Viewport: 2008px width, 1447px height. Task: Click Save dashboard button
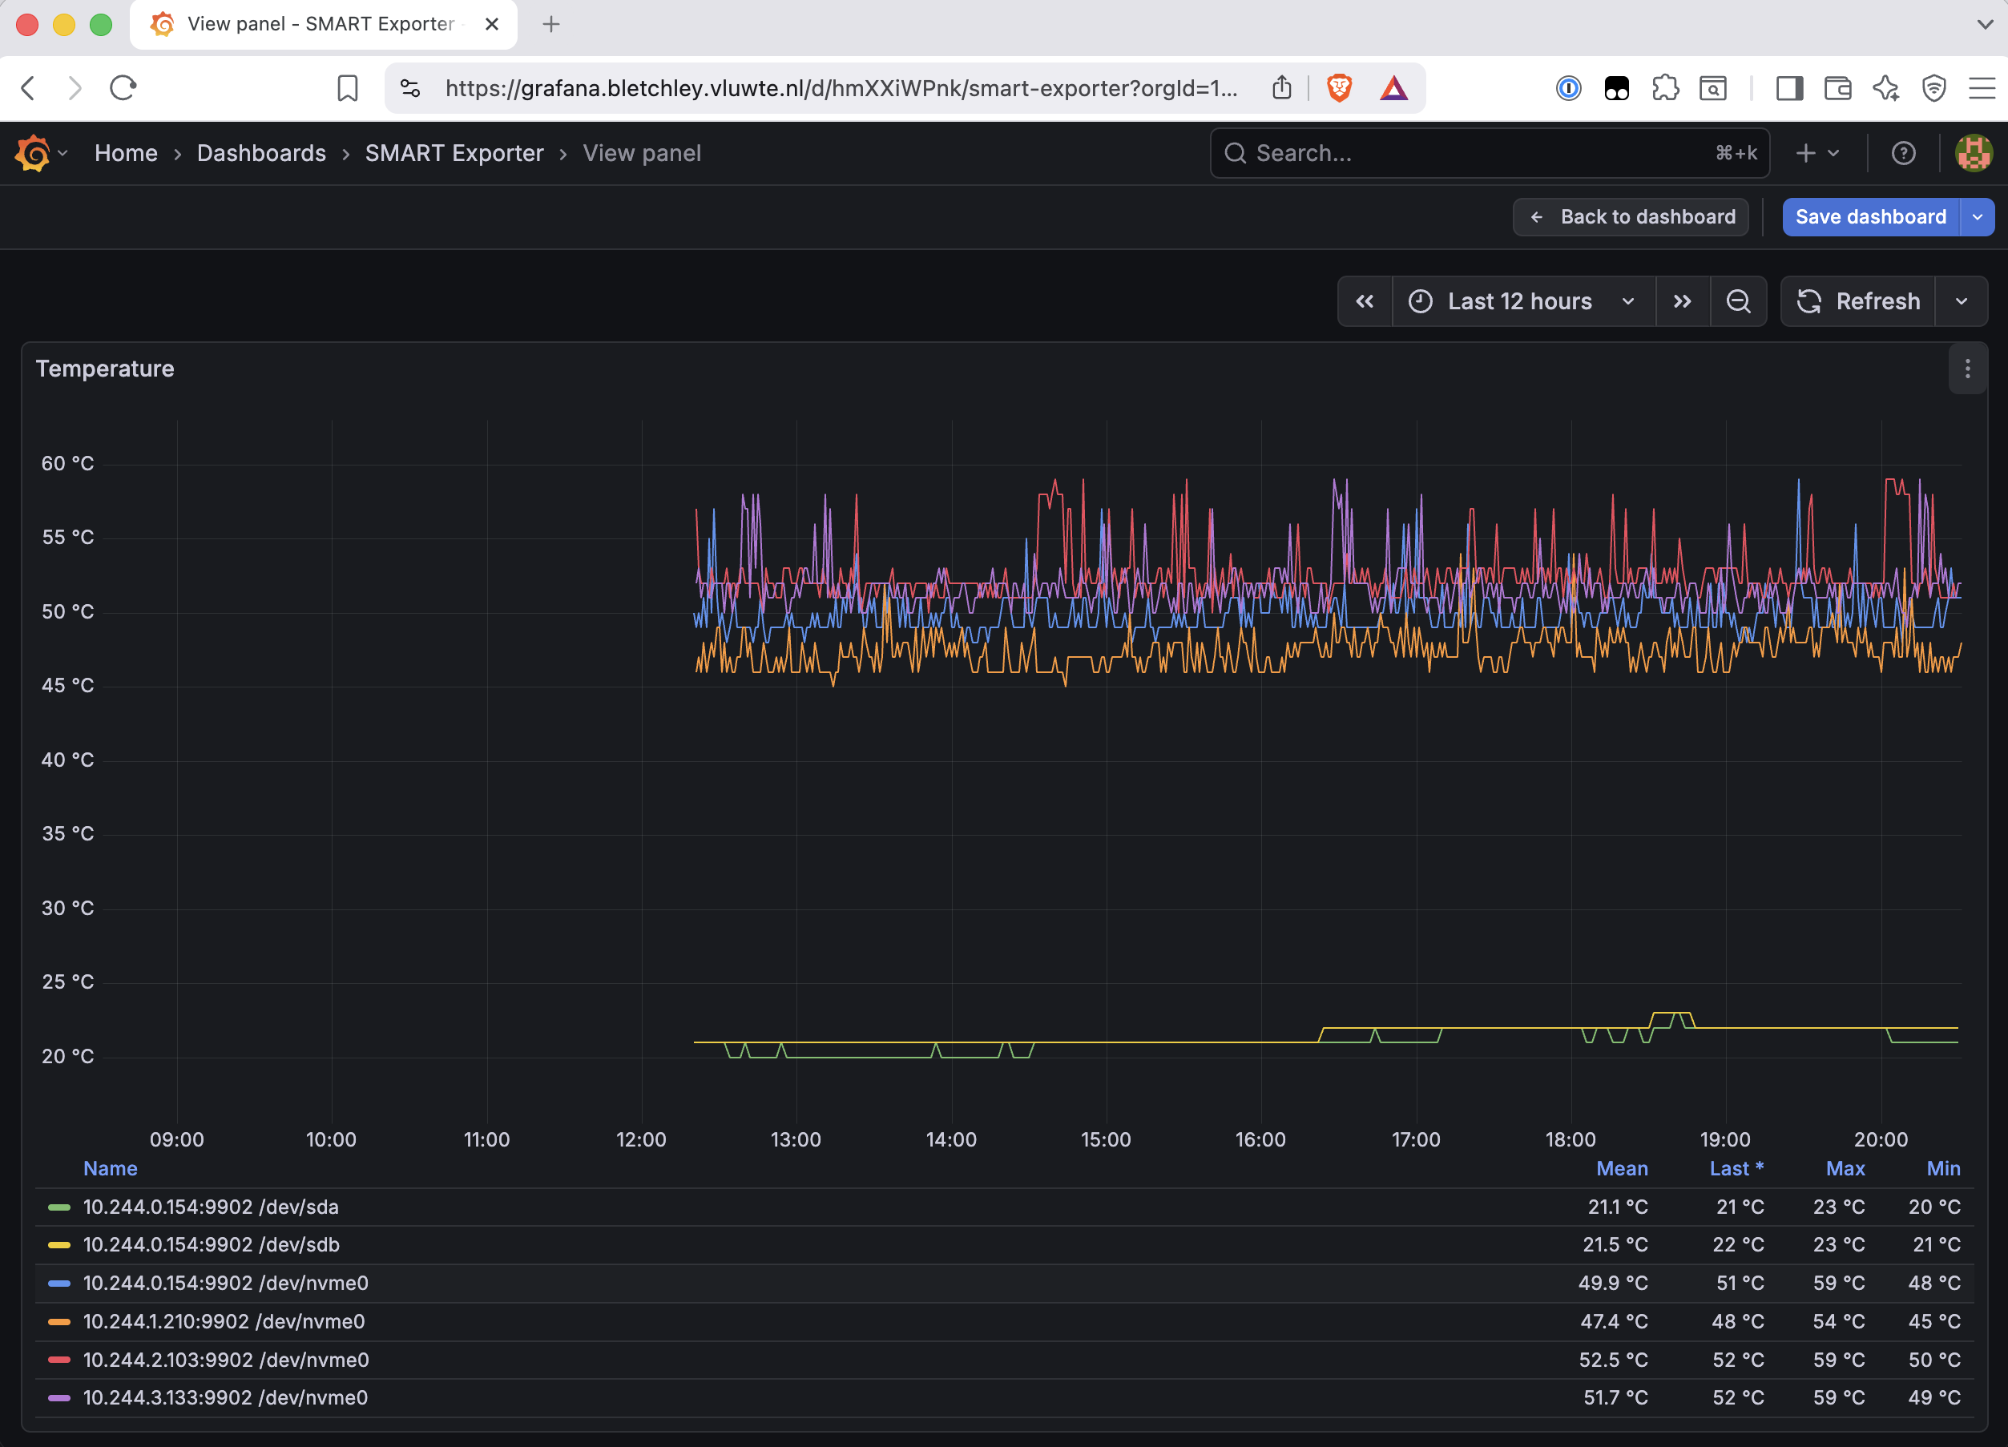[1870, 217]
